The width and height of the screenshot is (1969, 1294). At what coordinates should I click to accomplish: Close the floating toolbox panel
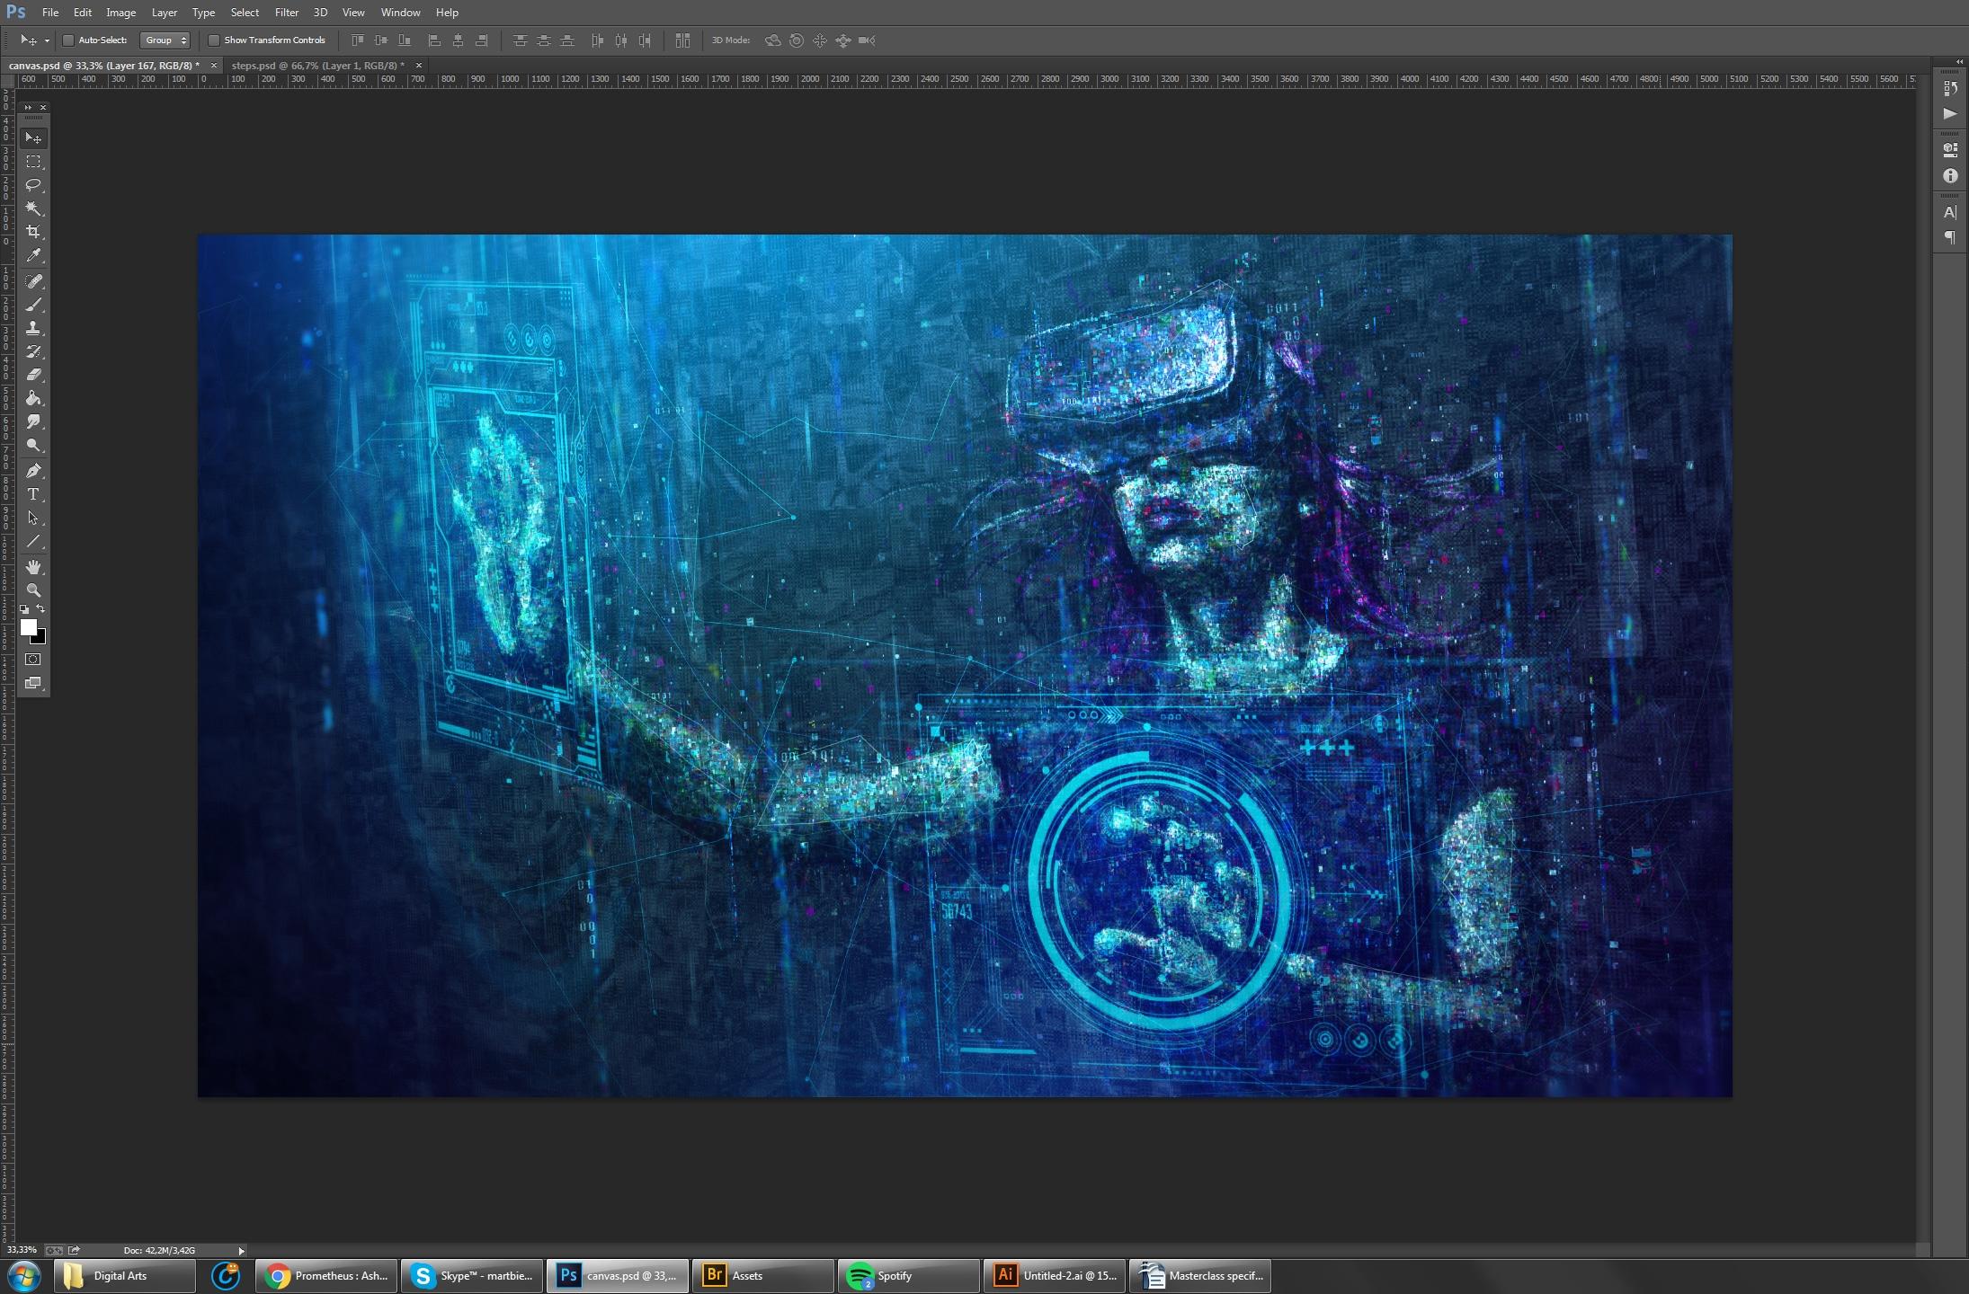tap(43, 107)
